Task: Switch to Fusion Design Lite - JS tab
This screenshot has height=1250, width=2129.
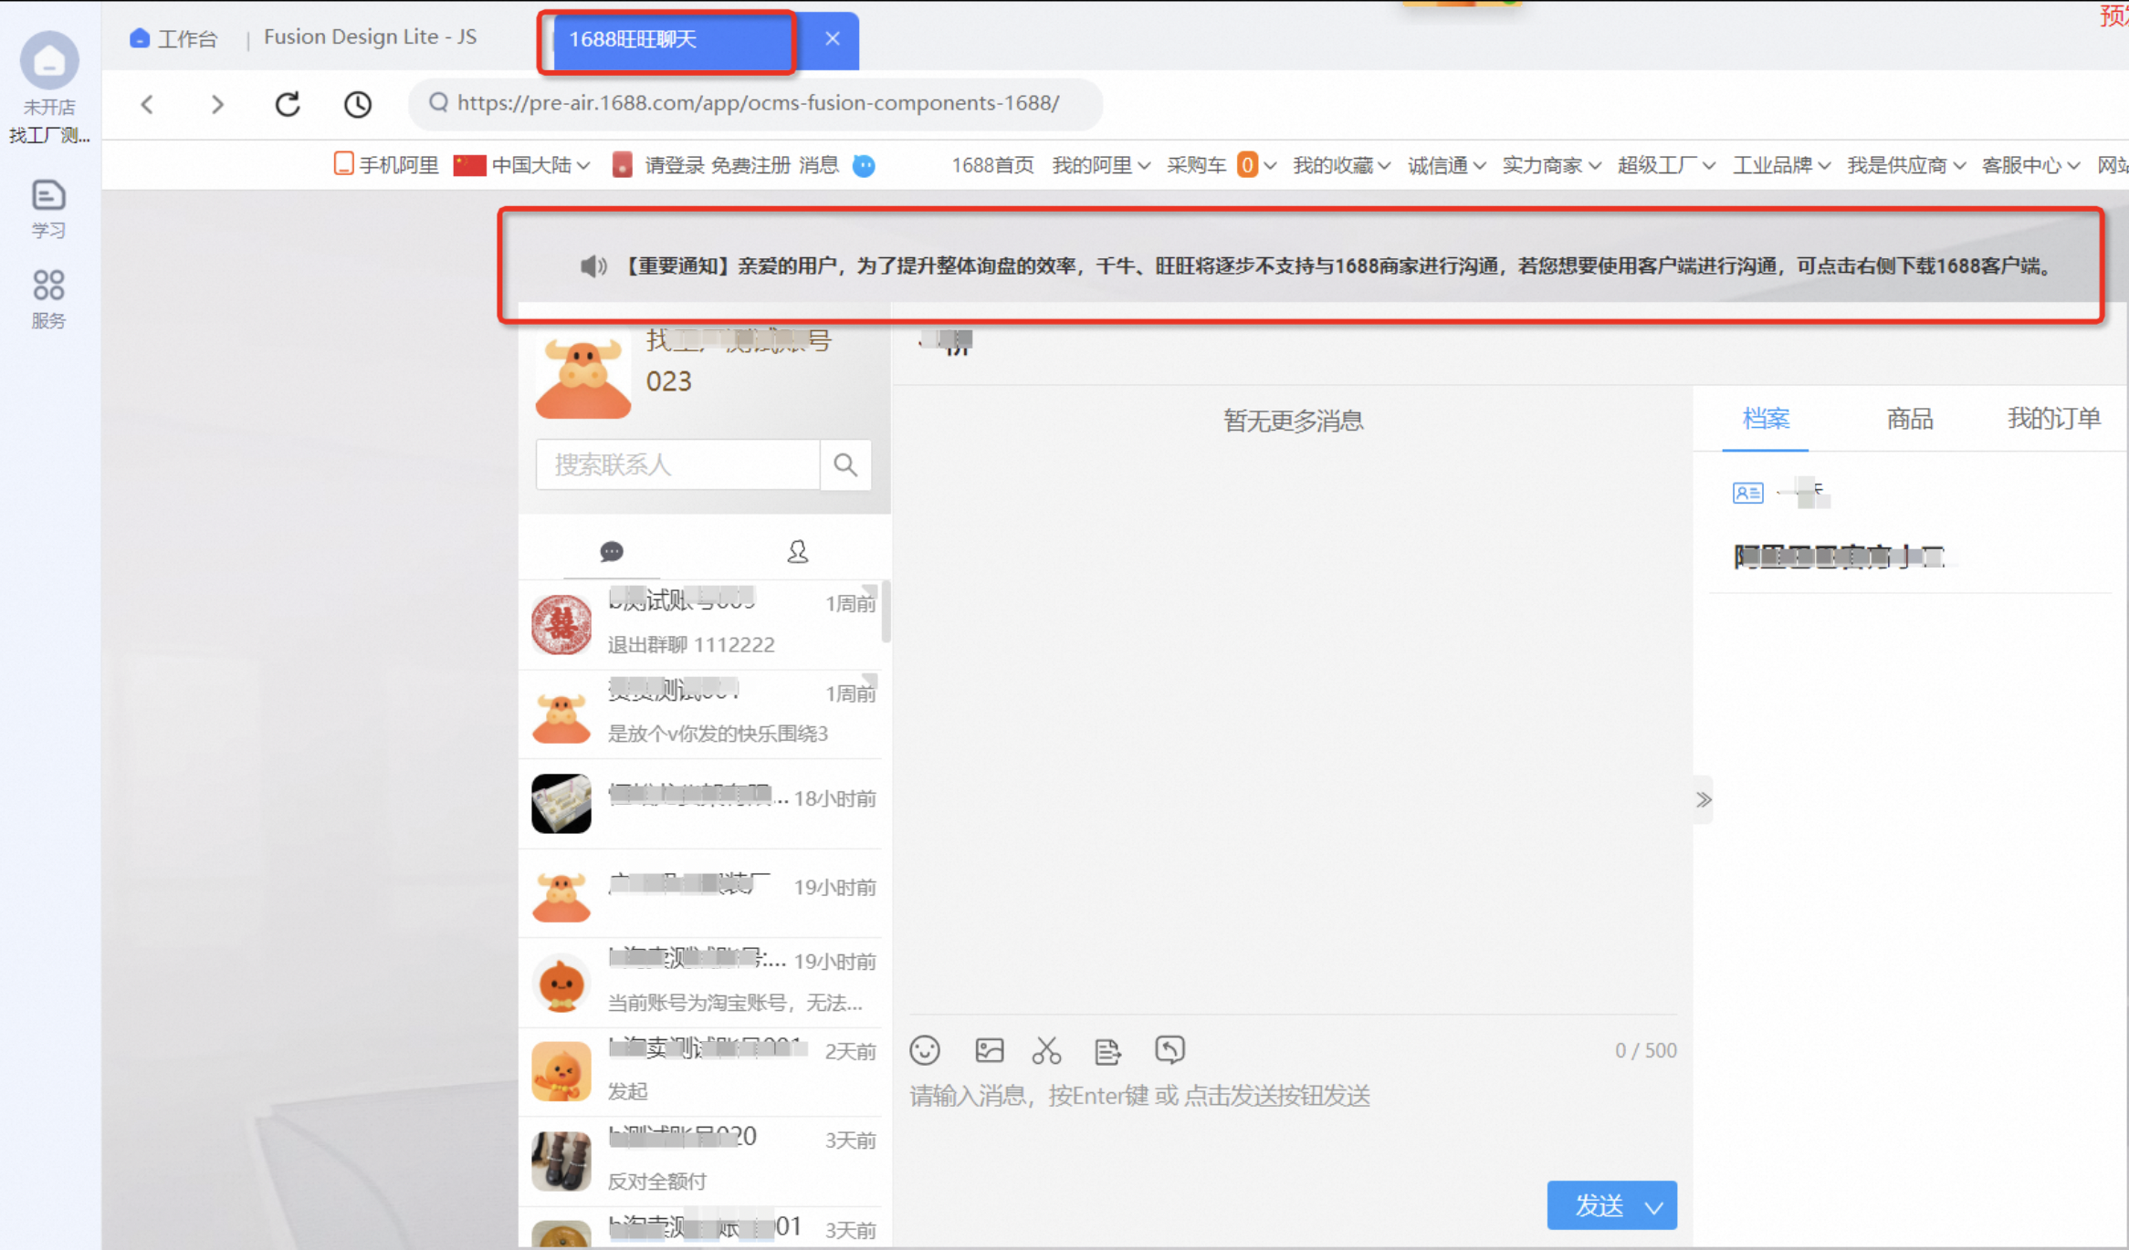Action: coord(370,37)
